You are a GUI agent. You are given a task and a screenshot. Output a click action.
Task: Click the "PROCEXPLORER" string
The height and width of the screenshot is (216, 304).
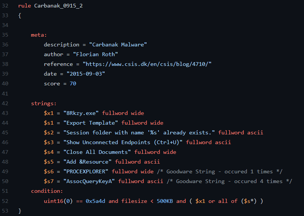(x=87, y=172)
